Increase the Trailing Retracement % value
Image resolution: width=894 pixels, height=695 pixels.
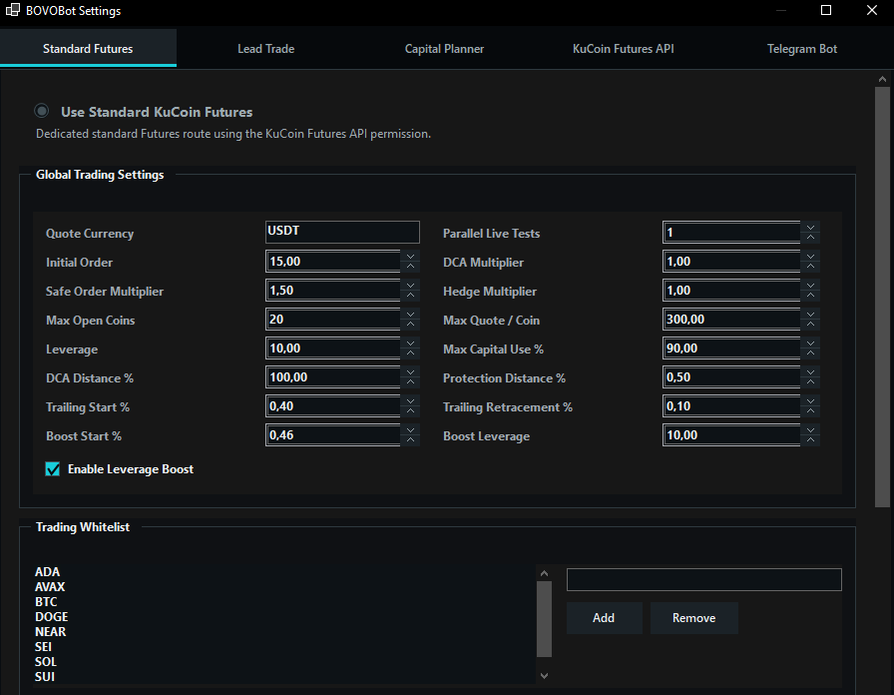coord(810,412)
